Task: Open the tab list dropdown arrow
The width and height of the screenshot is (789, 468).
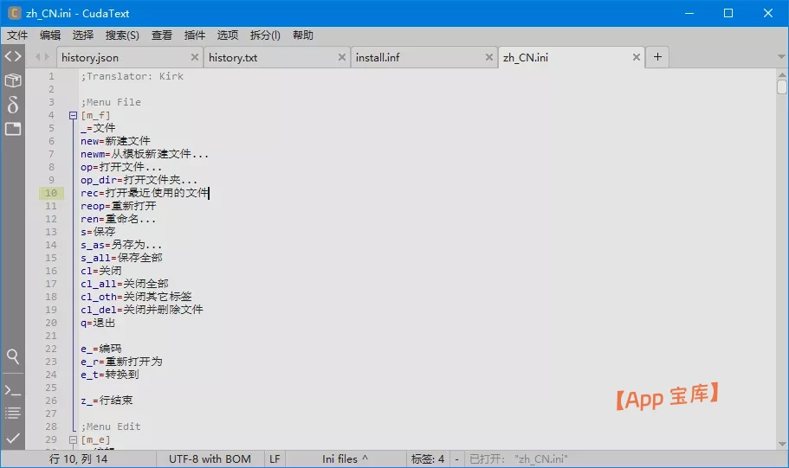Action: (x=781, y=57)
